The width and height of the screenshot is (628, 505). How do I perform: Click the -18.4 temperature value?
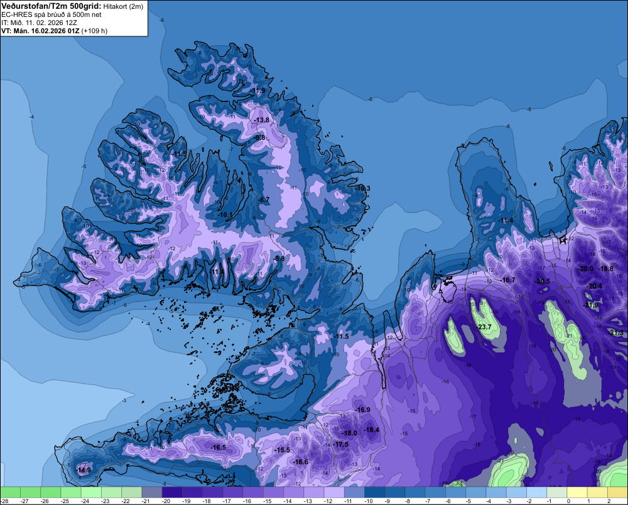371,430
